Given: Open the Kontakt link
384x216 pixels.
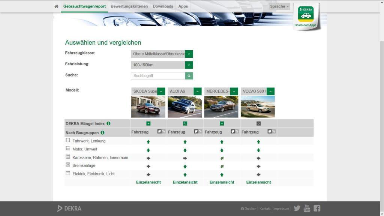Looking at the screenshot, I should [x=265, y=208].
